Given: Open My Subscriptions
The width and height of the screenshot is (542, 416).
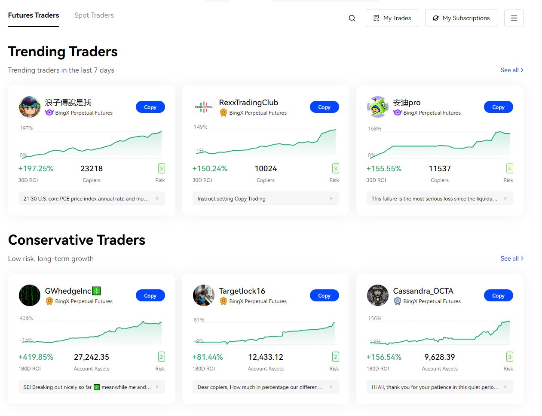Looking at the screenshot, I should pyautogui.click(x=461, y=18).
